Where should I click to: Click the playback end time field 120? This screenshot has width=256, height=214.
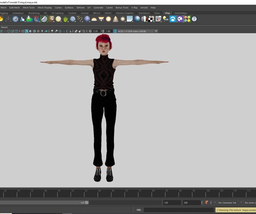172,202
